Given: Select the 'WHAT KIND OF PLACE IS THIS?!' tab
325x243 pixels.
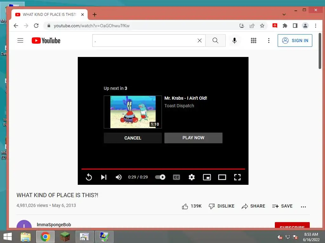Looking at the screenshot, I should (49, 15).
